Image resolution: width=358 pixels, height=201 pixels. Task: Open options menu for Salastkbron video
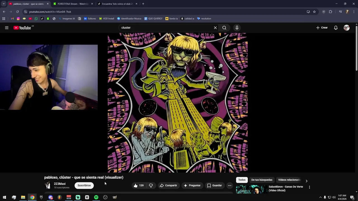coord(309,187)
